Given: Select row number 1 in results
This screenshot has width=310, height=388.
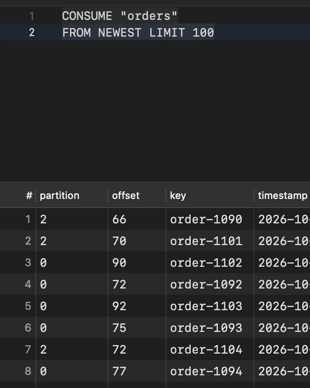Looking at the screenshot, I should pos(28,219).
